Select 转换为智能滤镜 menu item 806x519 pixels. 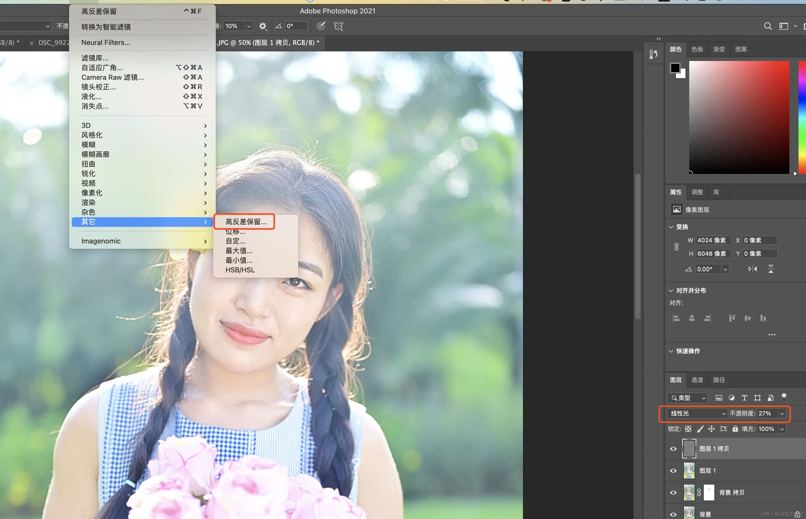pyautogui.click(x=106, y=27)
